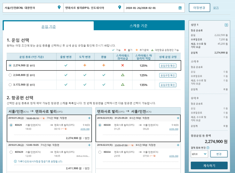The image size is (235, 173).
Task: Click the red X in 2,274,900 원 좌석승급 cell
Action: pos(122,65)
